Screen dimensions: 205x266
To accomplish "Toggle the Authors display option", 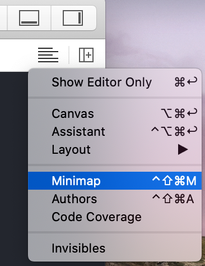I will pos(115,199).
